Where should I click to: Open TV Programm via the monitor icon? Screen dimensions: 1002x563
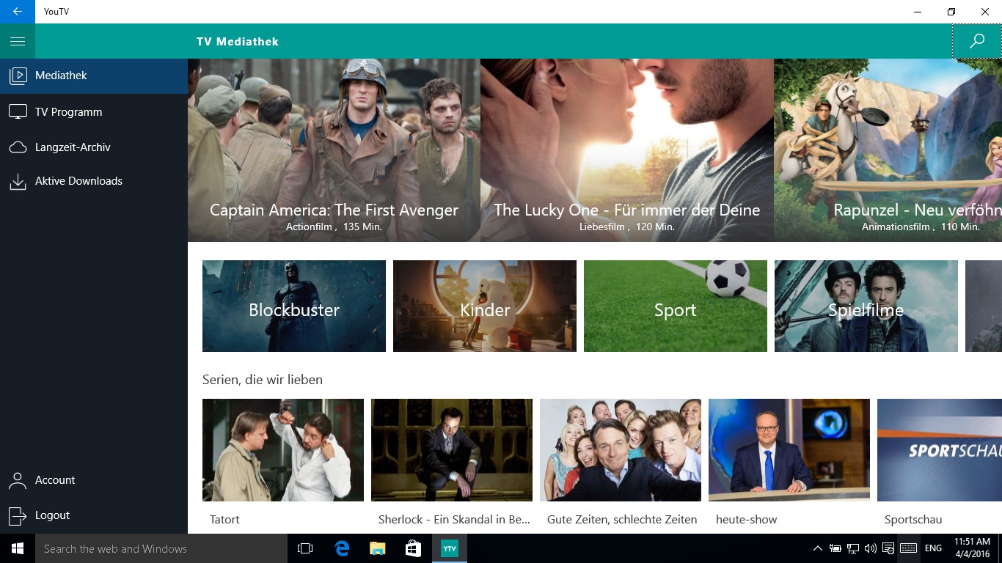tap(18, 111)
